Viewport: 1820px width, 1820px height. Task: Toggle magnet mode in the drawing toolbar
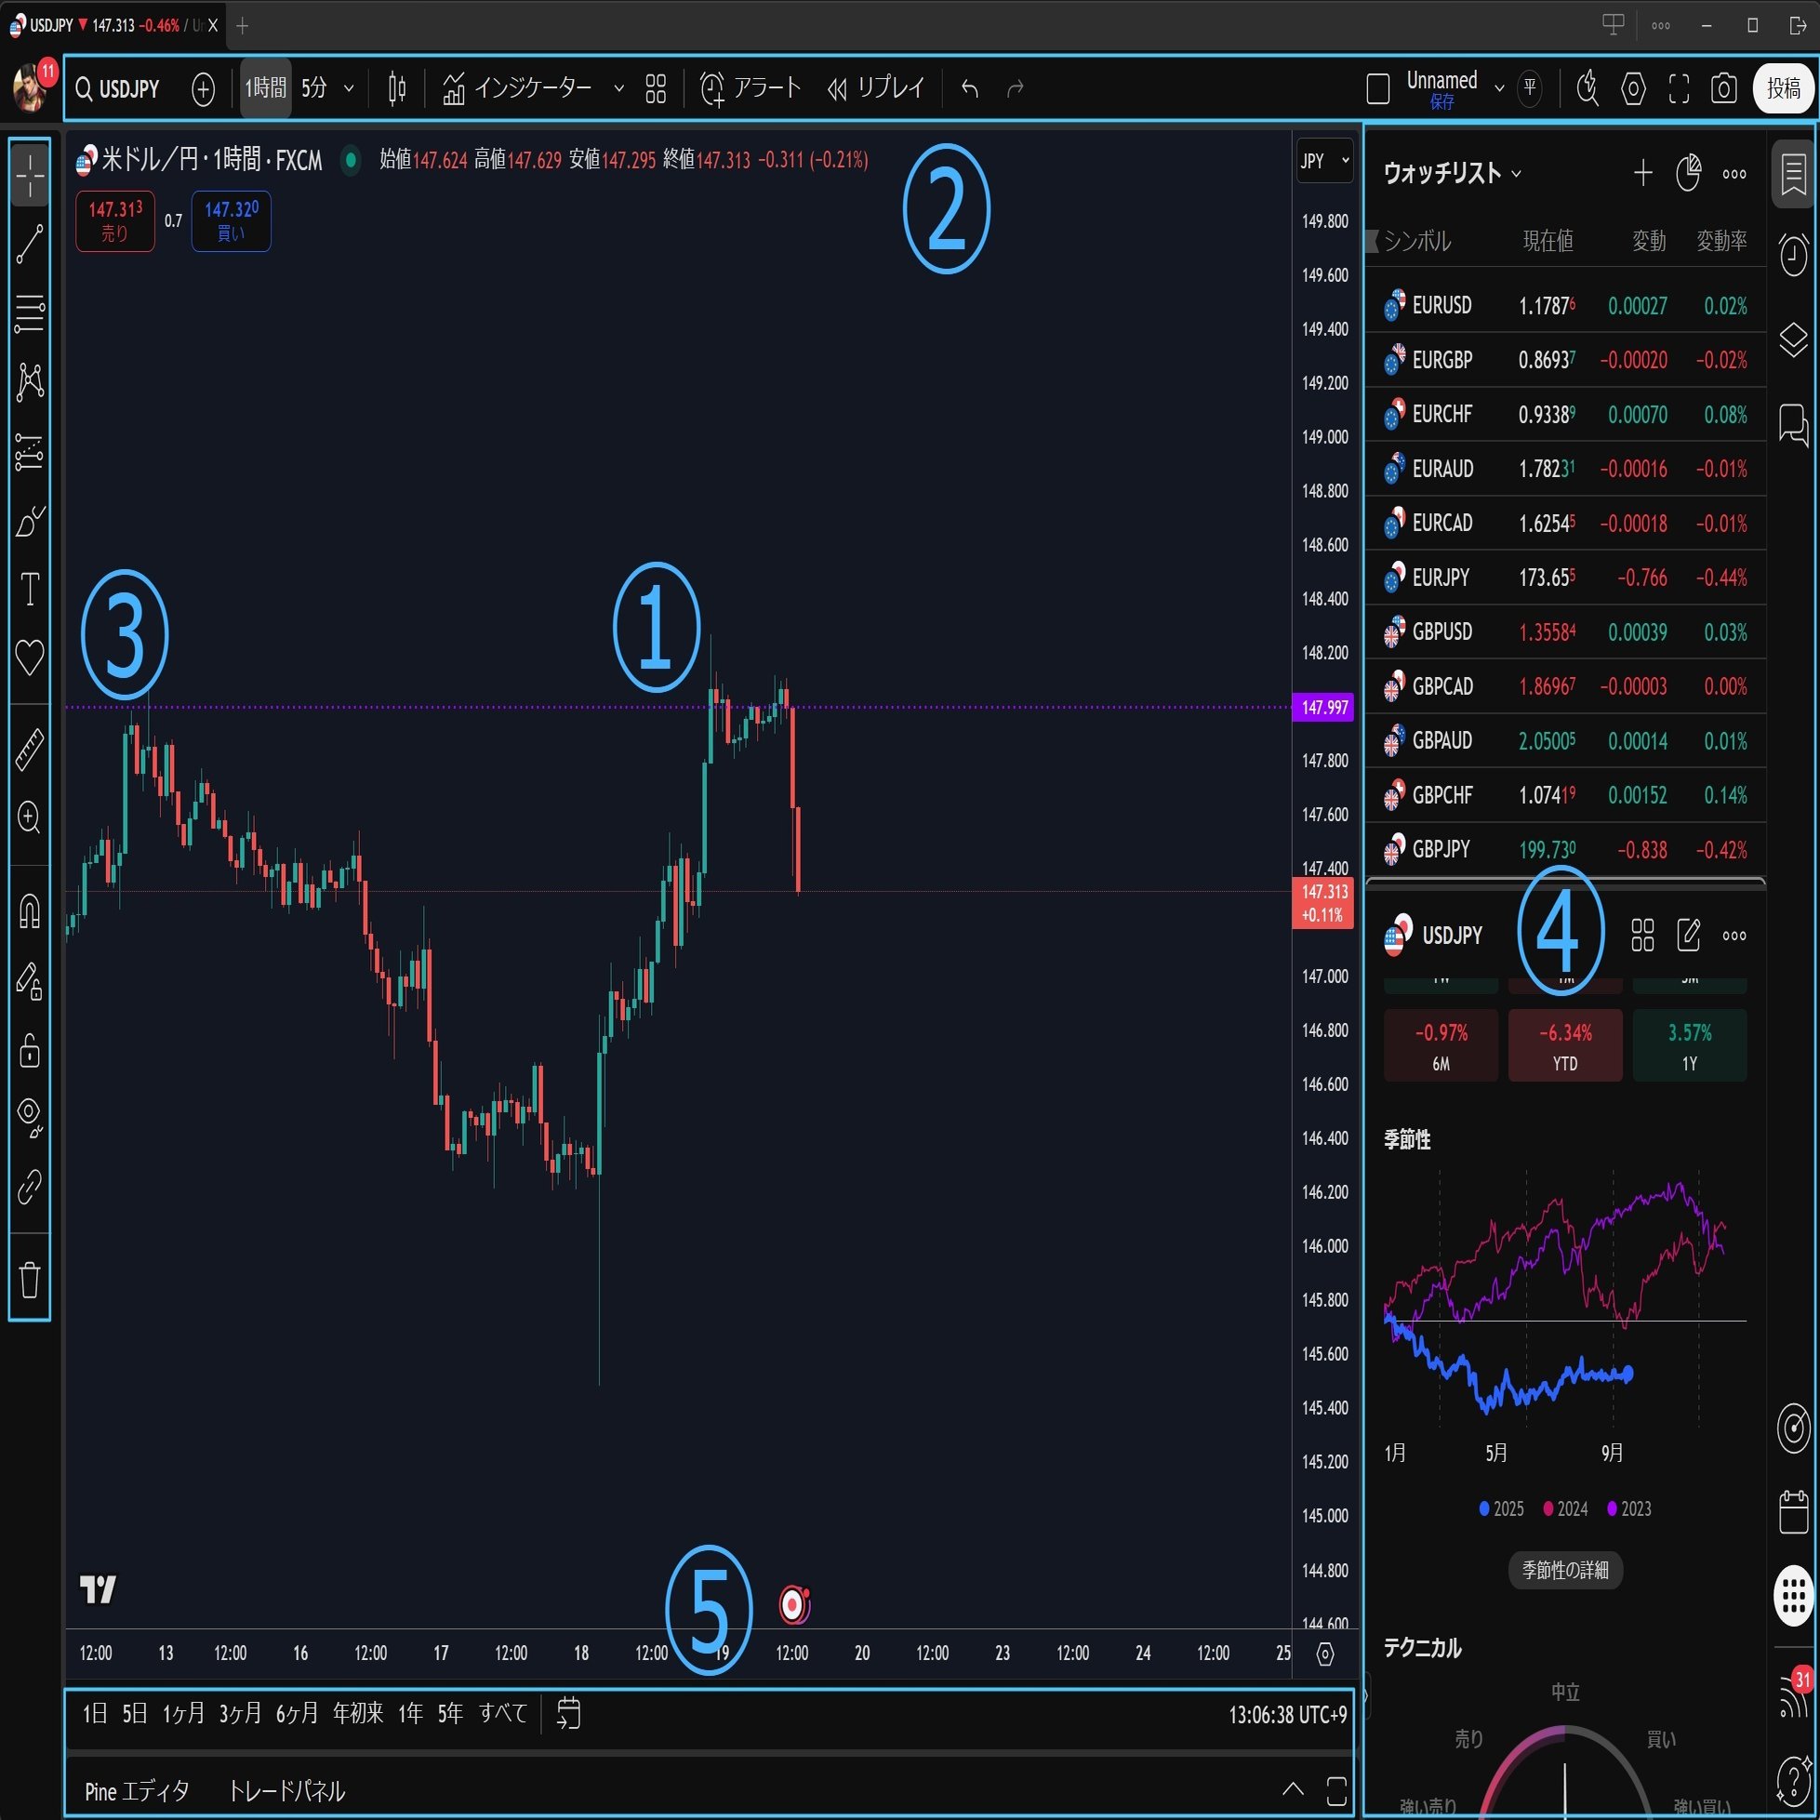click(x=29, y=910)
